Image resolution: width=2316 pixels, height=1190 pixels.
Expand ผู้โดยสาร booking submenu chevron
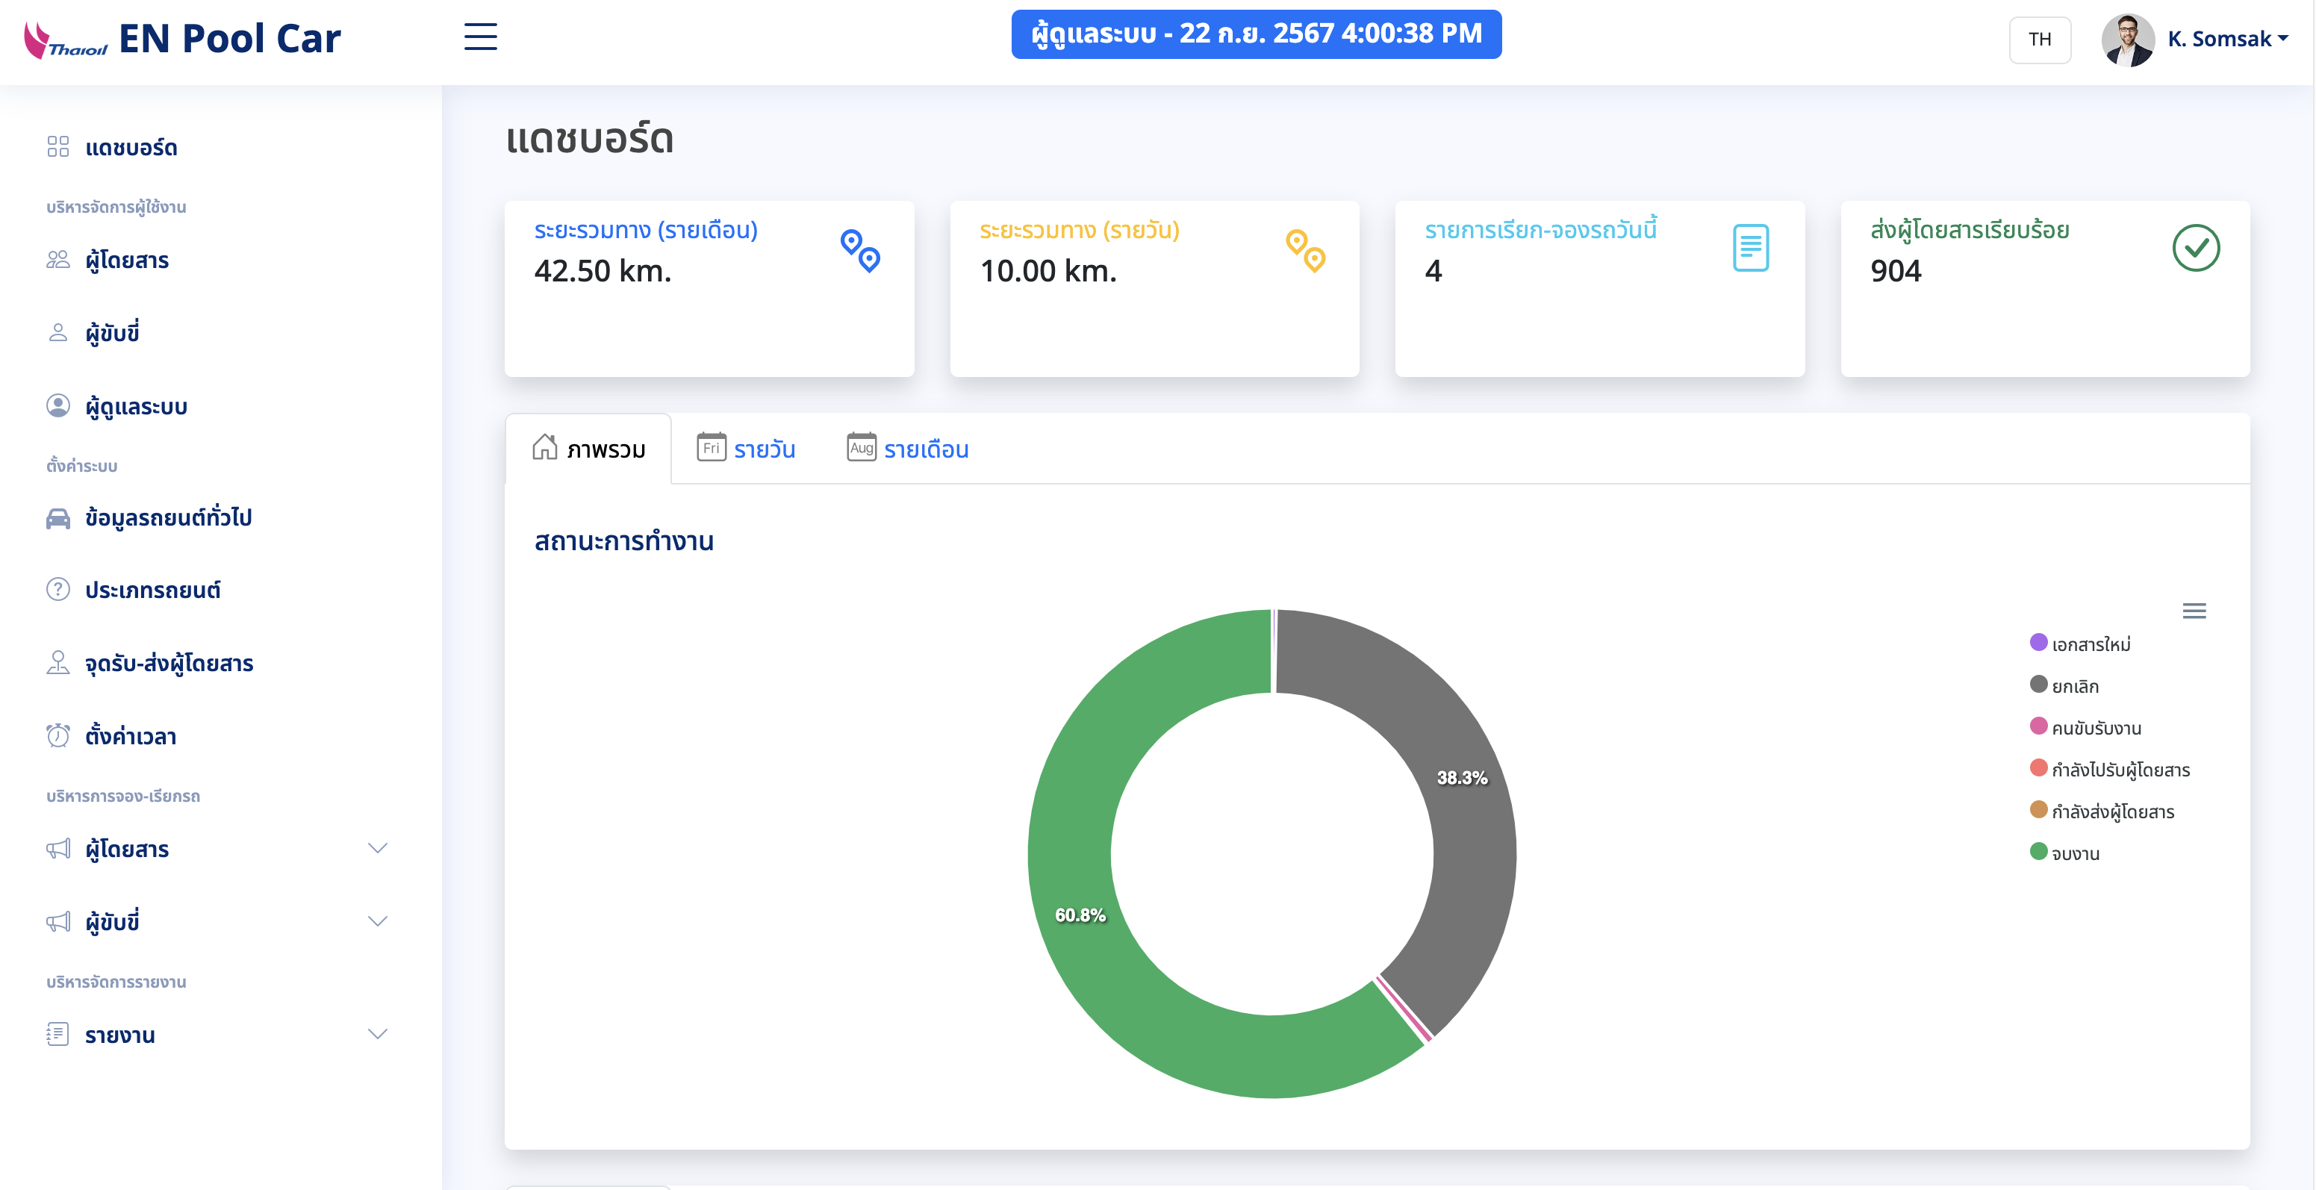tap(378, 849)
